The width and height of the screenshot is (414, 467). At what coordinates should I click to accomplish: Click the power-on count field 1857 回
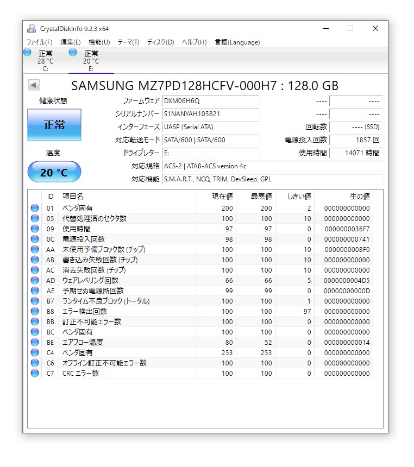point(356,140)
